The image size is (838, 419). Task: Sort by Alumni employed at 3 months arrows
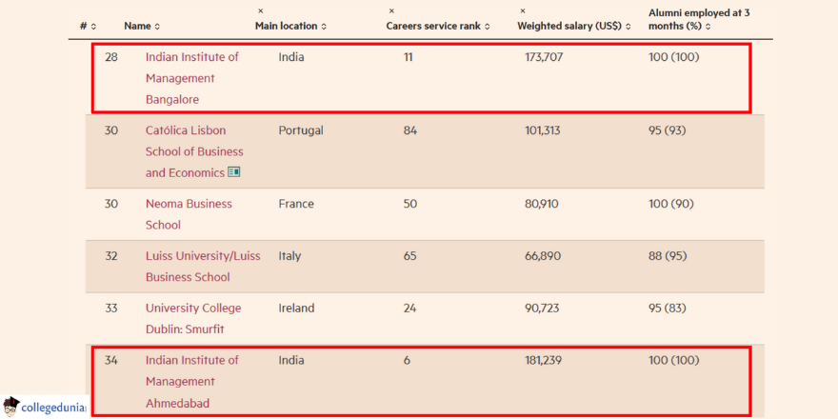click(708, 27)
